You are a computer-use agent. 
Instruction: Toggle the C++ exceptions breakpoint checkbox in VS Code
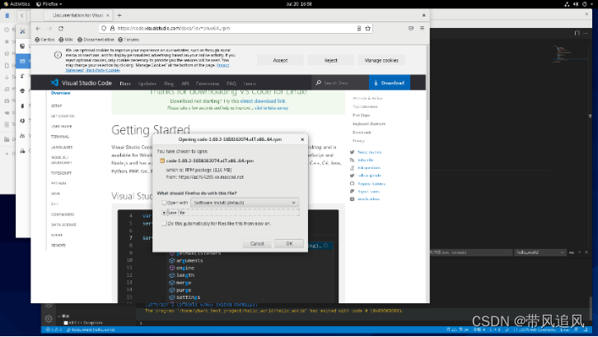point(66,323)
